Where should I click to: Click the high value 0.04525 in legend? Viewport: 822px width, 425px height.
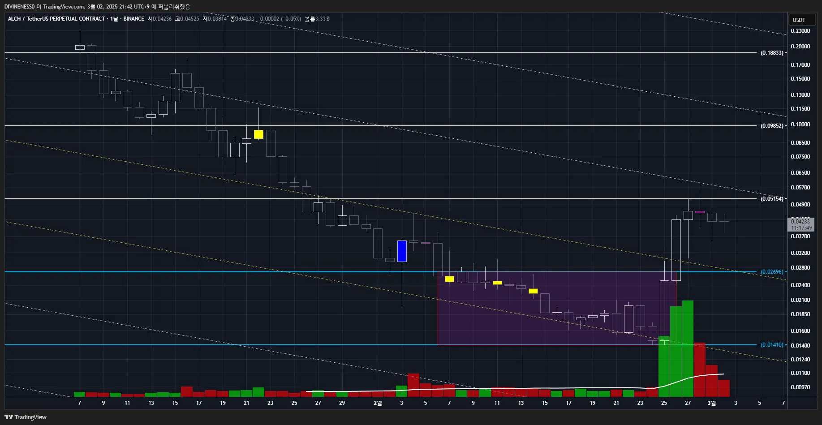click(189, 19)
